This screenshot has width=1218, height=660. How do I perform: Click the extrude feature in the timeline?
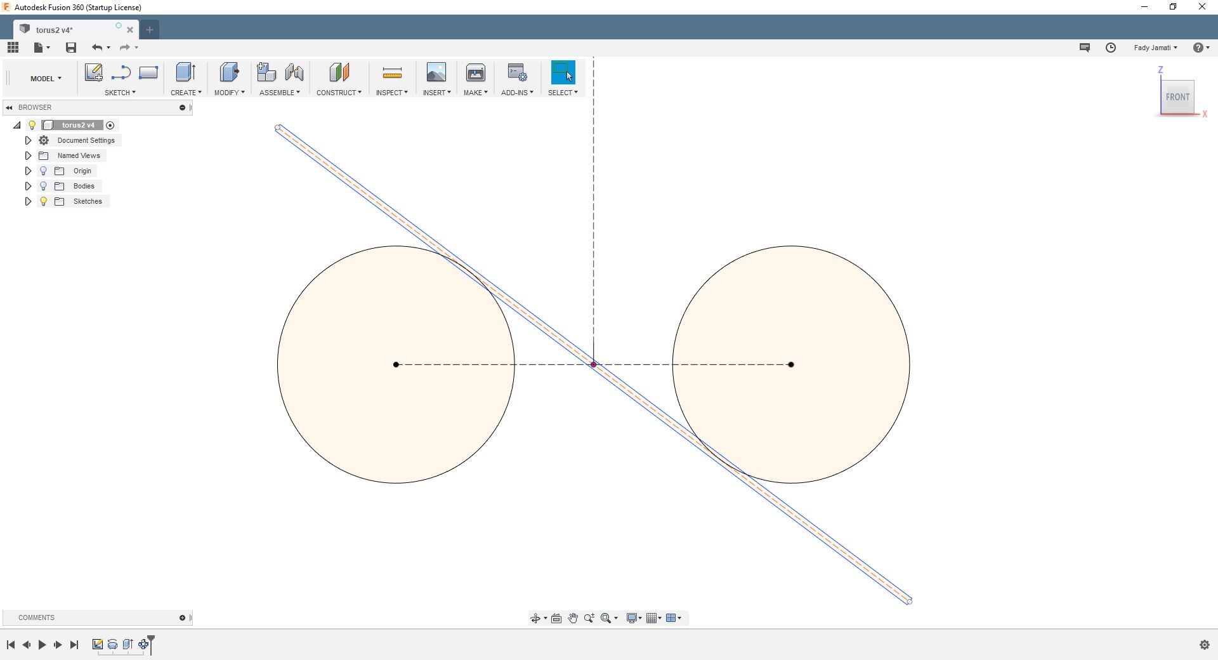[128, 645]
